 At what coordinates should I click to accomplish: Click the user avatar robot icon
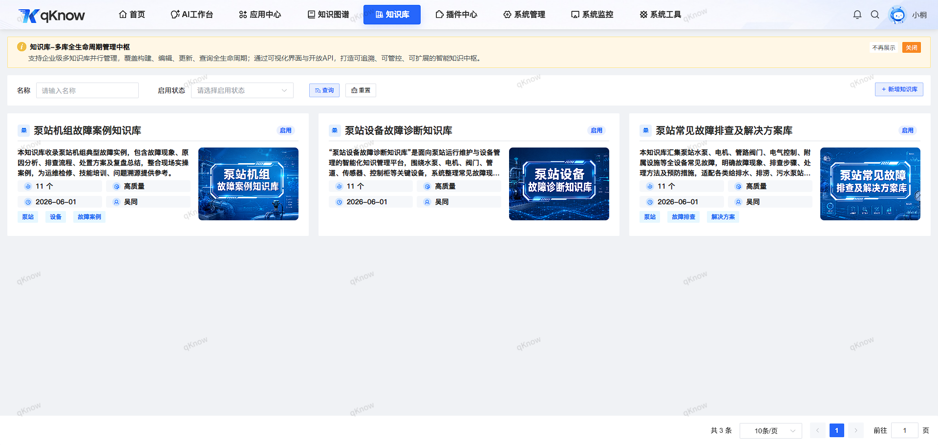click(x=897, y=15)
